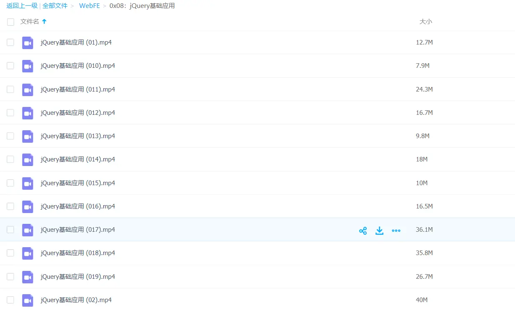
Task: Open file name jQuery基础应用 (015).mp4
Action: coord(78,183)
